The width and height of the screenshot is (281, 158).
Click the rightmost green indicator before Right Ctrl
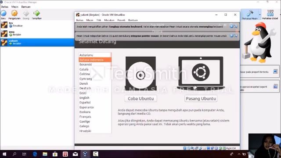(x=224, y=148)
